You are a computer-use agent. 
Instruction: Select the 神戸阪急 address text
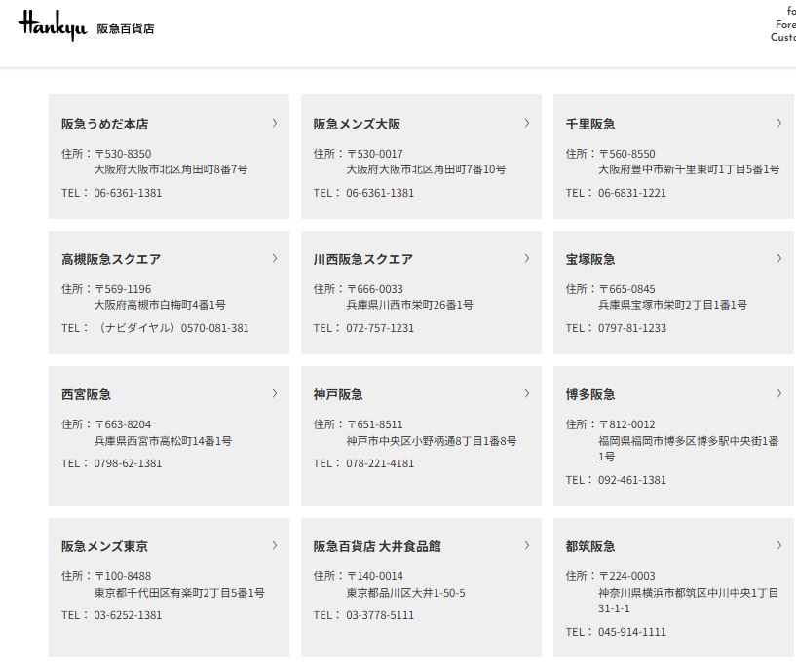coord(431,441)
